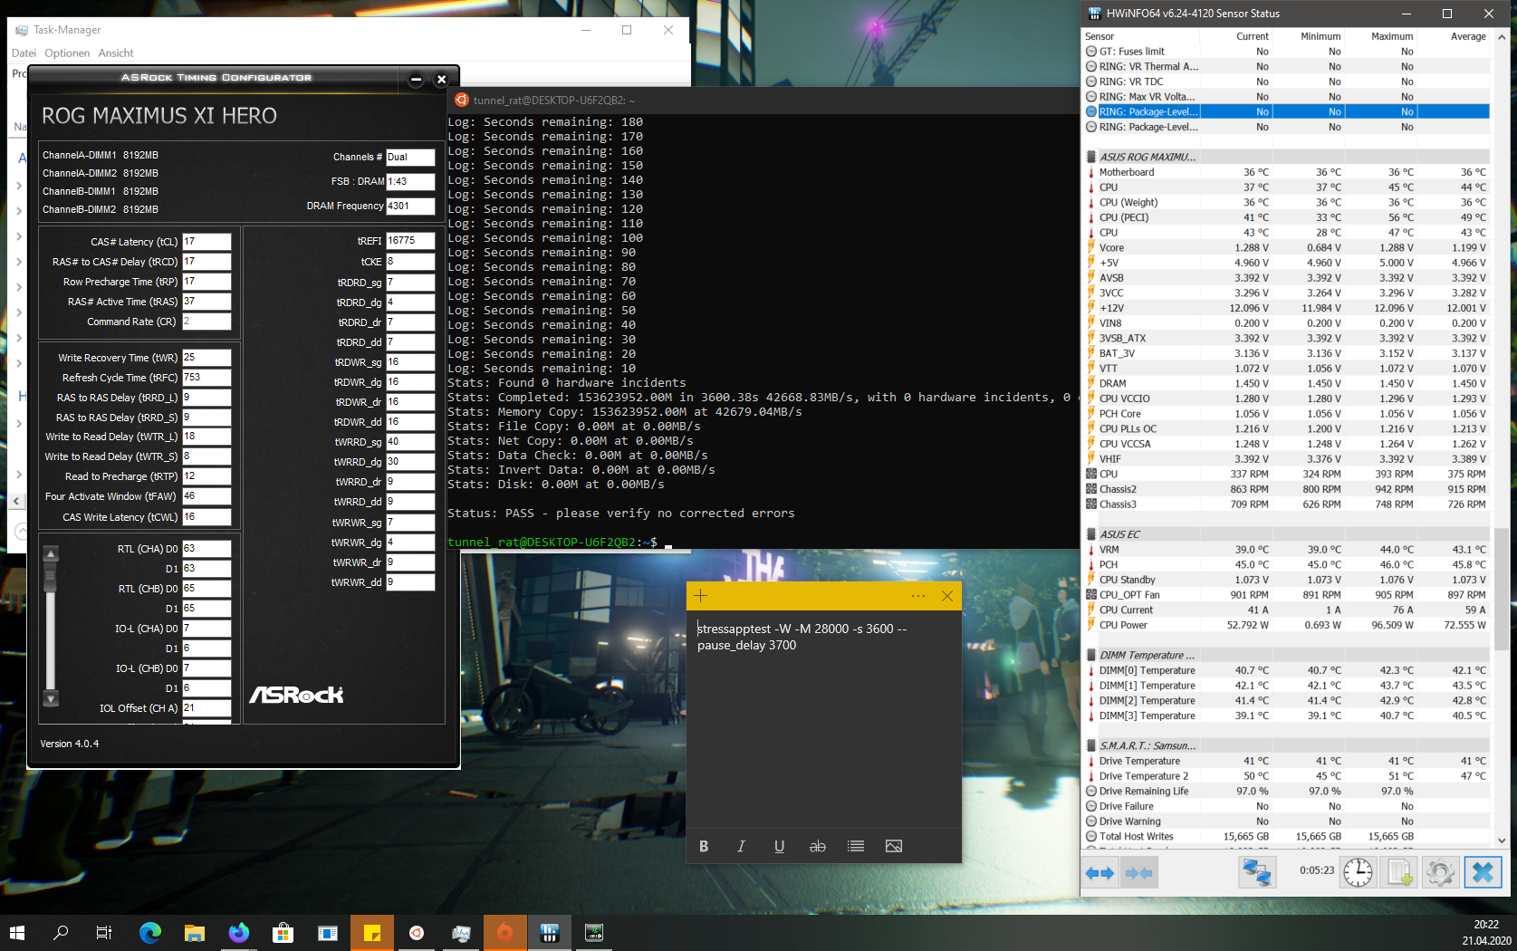Switch to Sticky Notes taskbar icon
Screen dimensions: 1517x951
[372, 932]
